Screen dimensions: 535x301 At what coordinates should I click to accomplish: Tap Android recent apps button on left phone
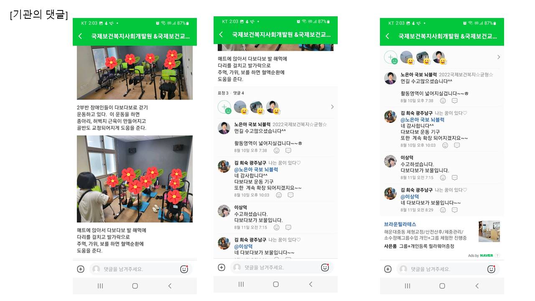(100, 286)
